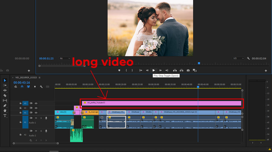Target the V2 track header
The image size is (272, 152).
[25, 108]
